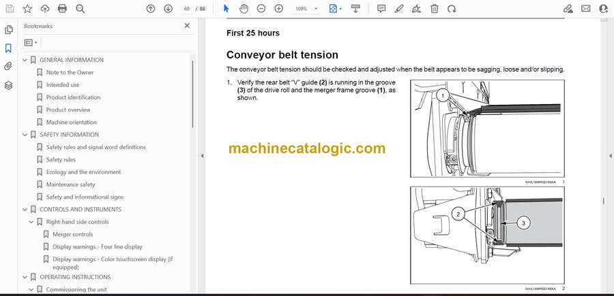Toggle the Bookmarks panel icon
Image resolution: width=614 pixels, height=296 pixels.
coord(8,48)
